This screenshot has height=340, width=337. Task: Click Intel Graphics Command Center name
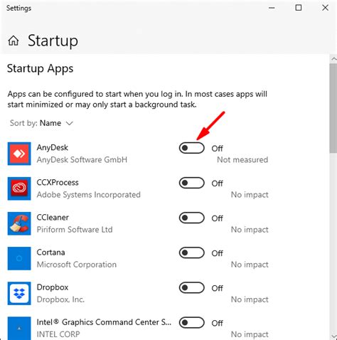point(104,322)
